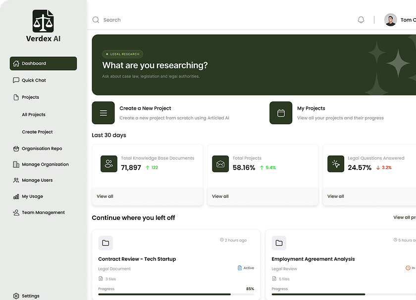
Task: Click the What are you researching banner
Action: tap(254, 65)
